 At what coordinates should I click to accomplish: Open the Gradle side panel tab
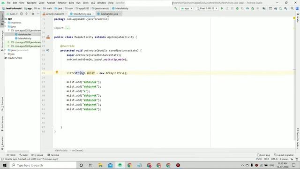point(298,18)
